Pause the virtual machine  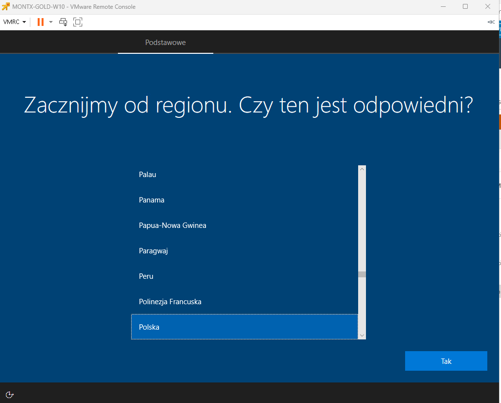tap(41, 22)
